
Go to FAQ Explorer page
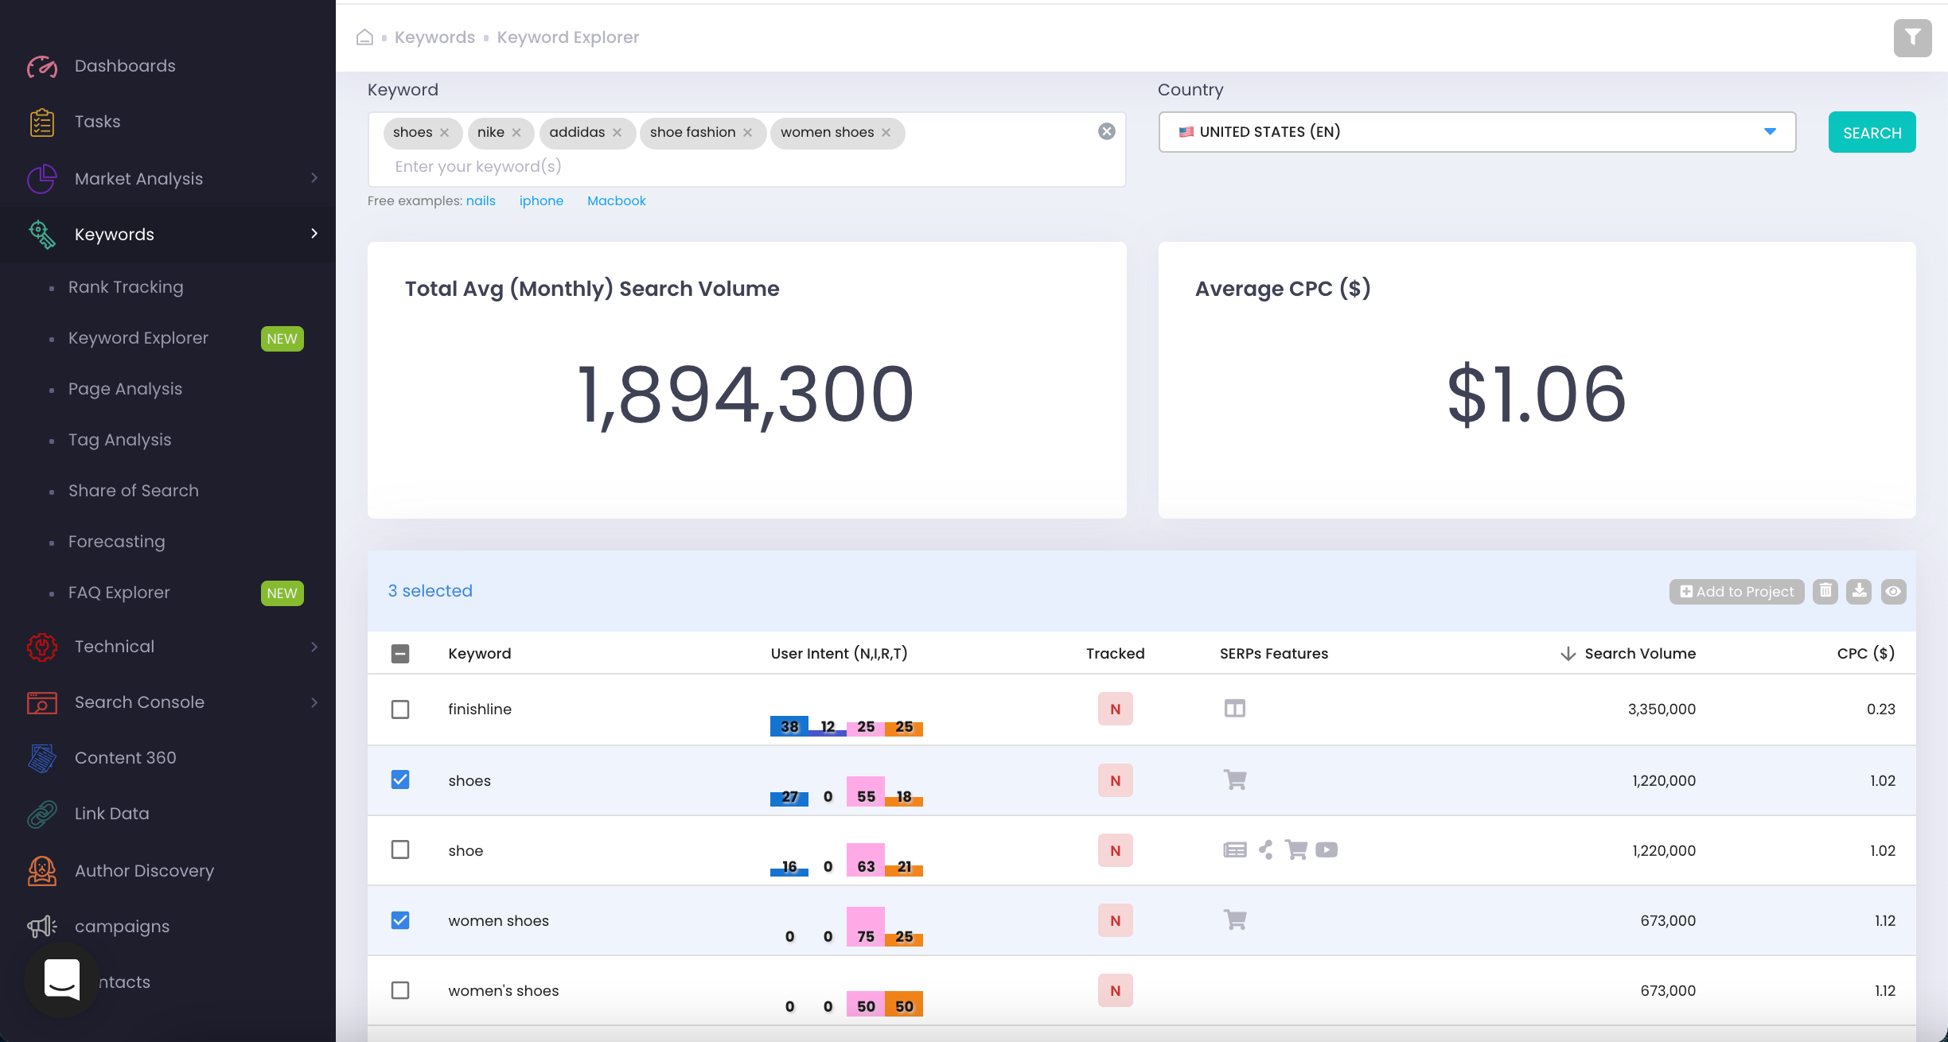coord(119,593)
